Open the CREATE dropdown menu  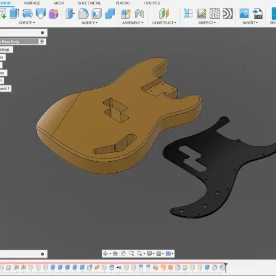click(26, 23)
